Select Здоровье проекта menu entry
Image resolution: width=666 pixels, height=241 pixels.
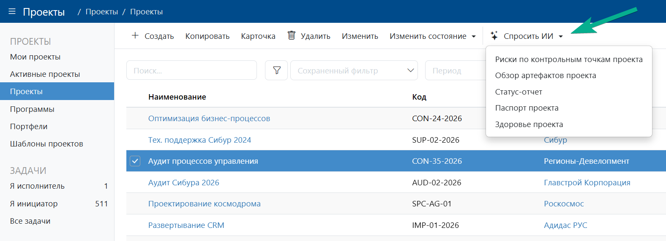(x=529, y=125)
